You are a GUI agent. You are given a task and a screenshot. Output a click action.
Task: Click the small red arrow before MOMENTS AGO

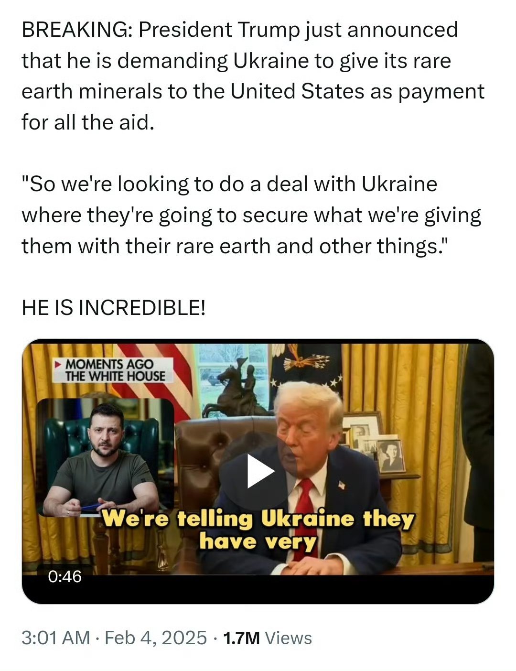[59, 364]
